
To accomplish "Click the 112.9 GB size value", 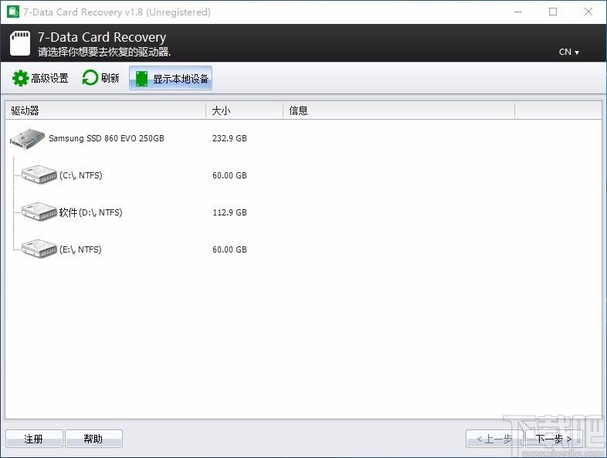I will click(x=229, y=212).
